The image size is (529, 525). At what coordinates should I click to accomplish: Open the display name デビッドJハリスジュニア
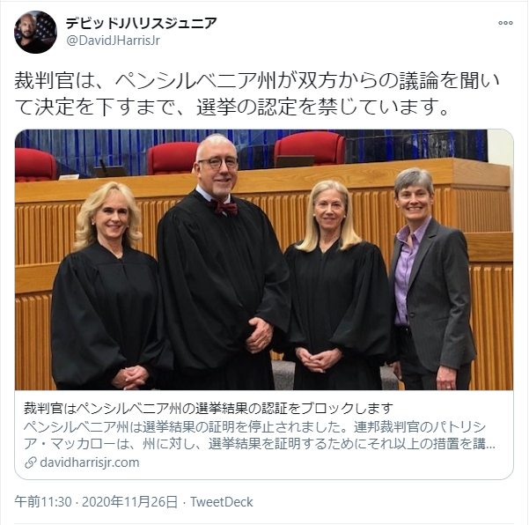(x=141, y=23)
